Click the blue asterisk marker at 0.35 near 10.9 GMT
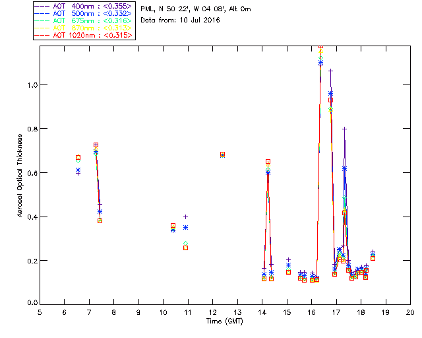Screen dimensions: 422x338 pos(185,228)
